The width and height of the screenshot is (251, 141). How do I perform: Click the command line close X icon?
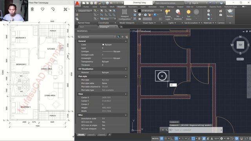[163, 130]
